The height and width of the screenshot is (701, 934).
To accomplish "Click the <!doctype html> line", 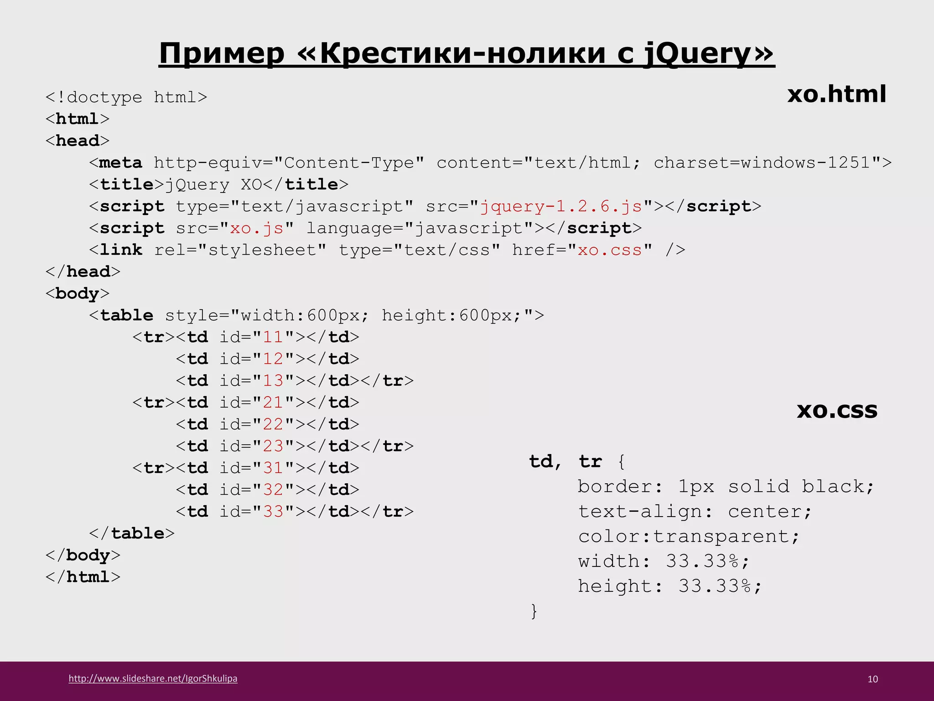I will [126, 97].
